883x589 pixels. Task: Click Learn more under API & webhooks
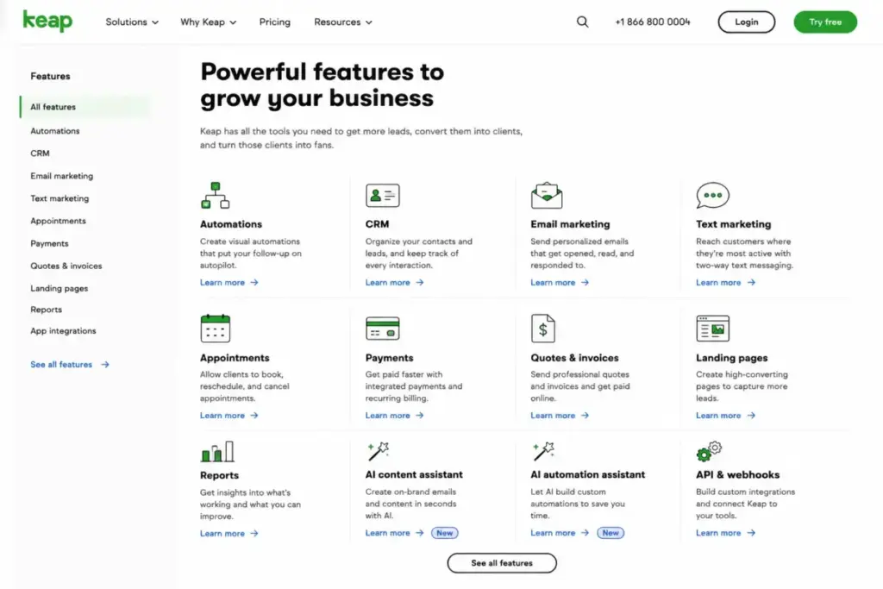click(718, 533)
